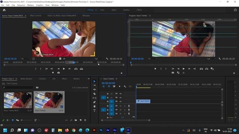Toggle Linked Selection in timeline
Image resolution: width=239 pixels, height=134 pixels.
pyautogui.click(x=114, y=86)
